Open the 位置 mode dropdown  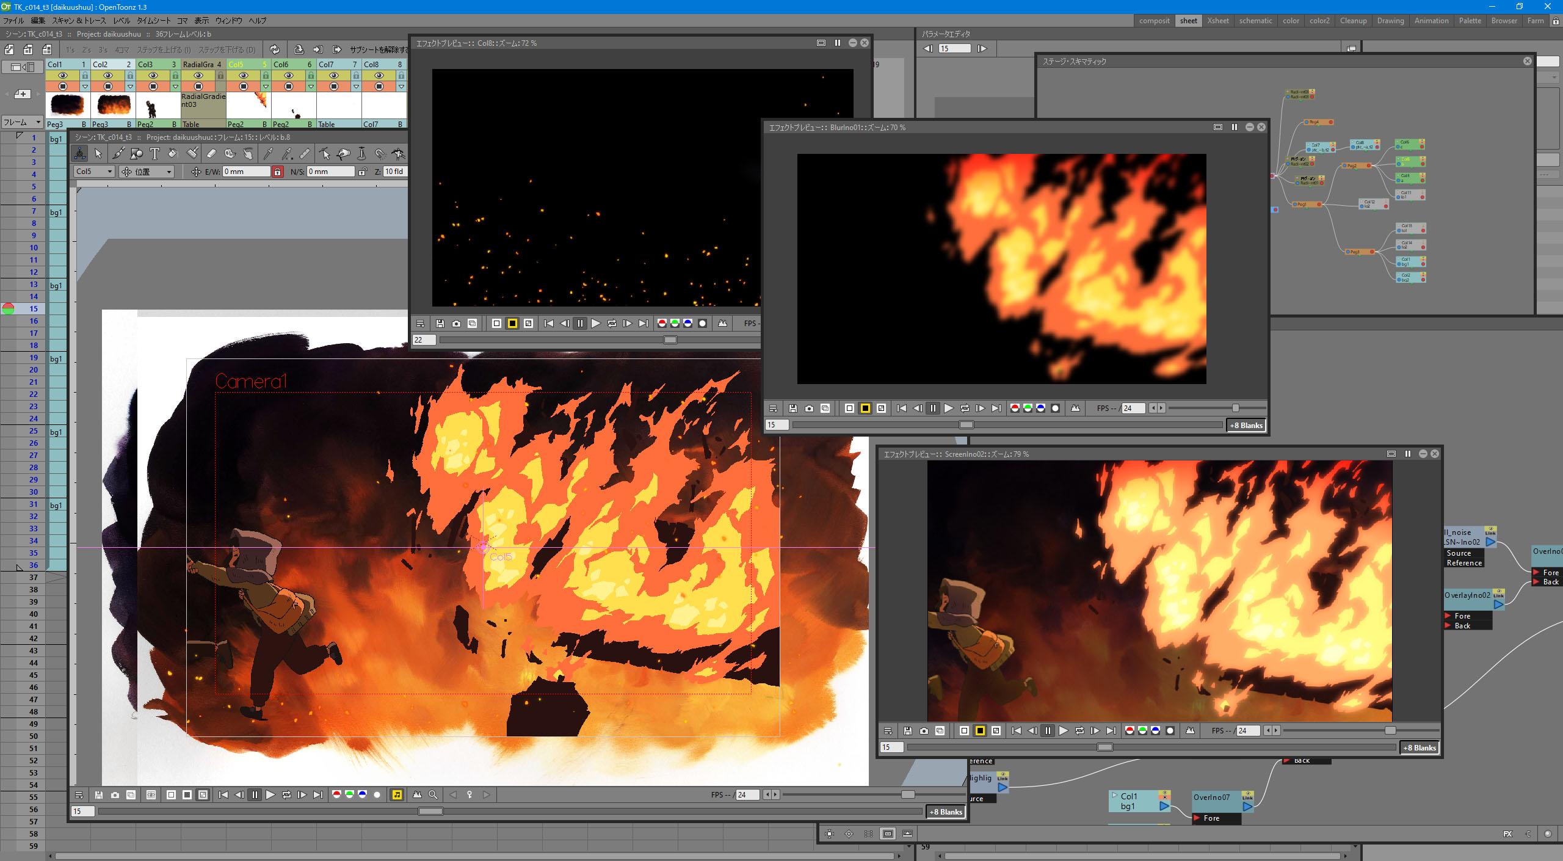click(148, 172)
